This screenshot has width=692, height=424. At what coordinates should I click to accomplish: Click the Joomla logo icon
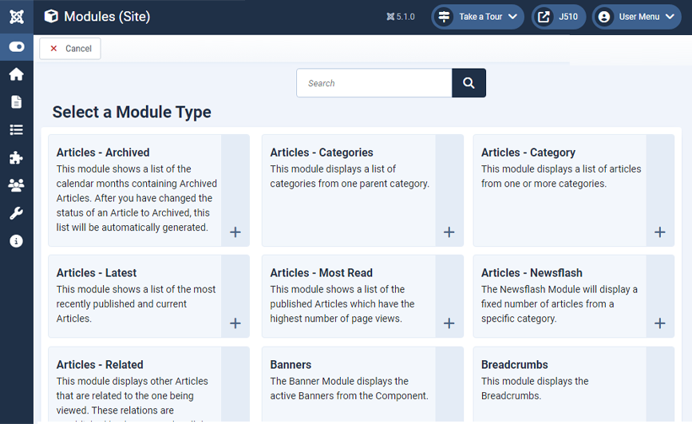point(17,17)
